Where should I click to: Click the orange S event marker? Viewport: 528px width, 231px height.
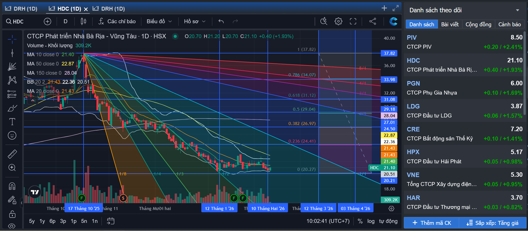(x=123, y=198)
